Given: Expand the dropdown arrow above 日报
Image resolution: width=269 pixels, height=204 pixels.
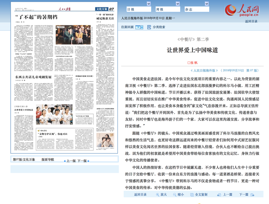Looking at the screenshot, I should point(149,3).
